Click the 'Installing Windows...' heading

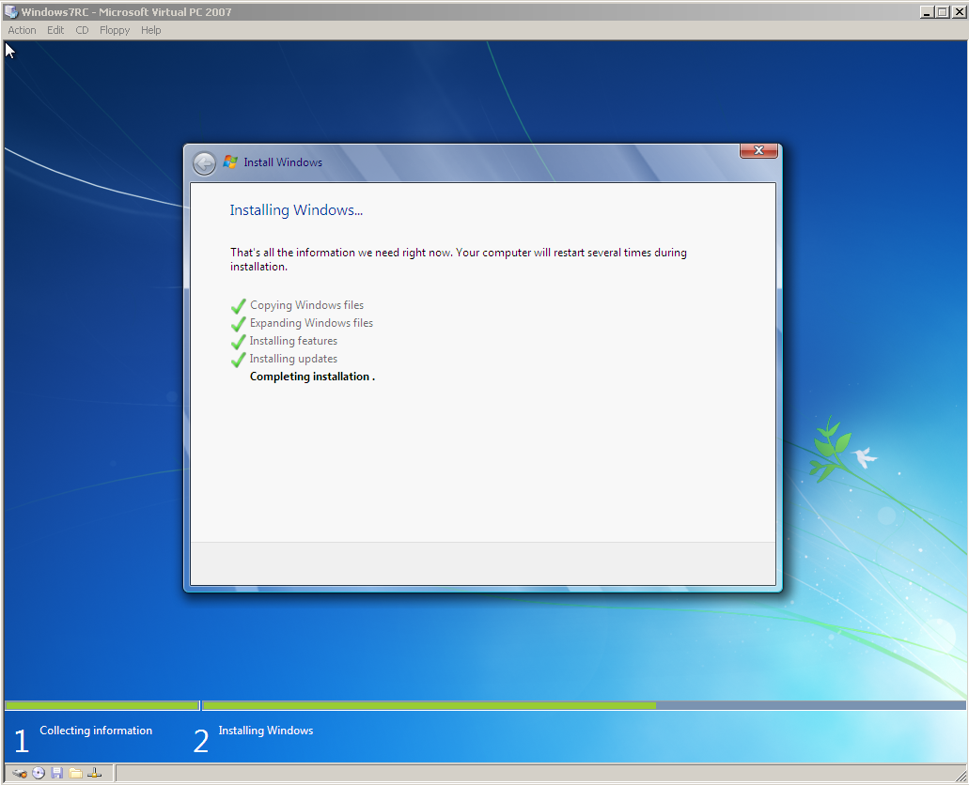click(x=296, y=210)
